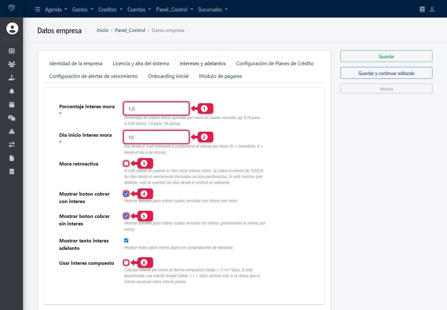Open the book icon in the top bar
The width and height of the screenshot is (447, 310).
(x=422, y=9)
